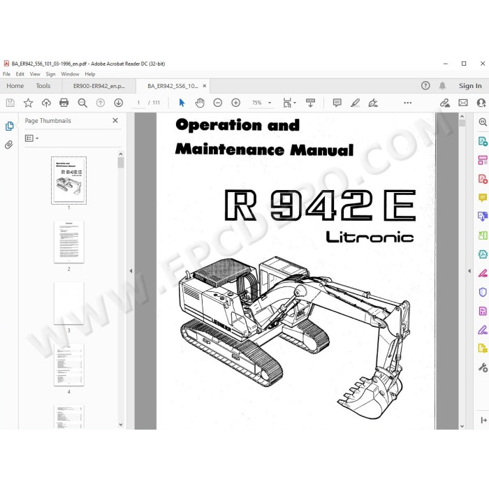The image size is (489, 489).
Task: Expand right pane bottom arrow
Action: pos(483,420)
